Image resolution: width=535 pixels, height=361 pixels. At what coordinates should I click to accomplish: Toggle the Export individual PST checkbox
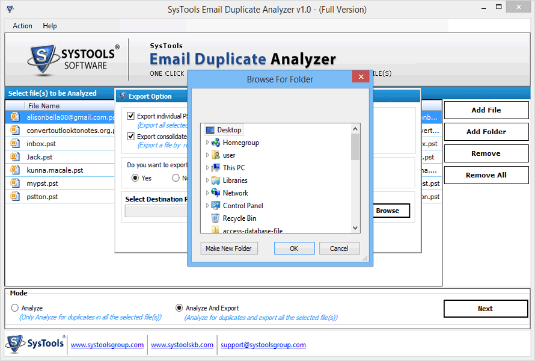(130, 116)
